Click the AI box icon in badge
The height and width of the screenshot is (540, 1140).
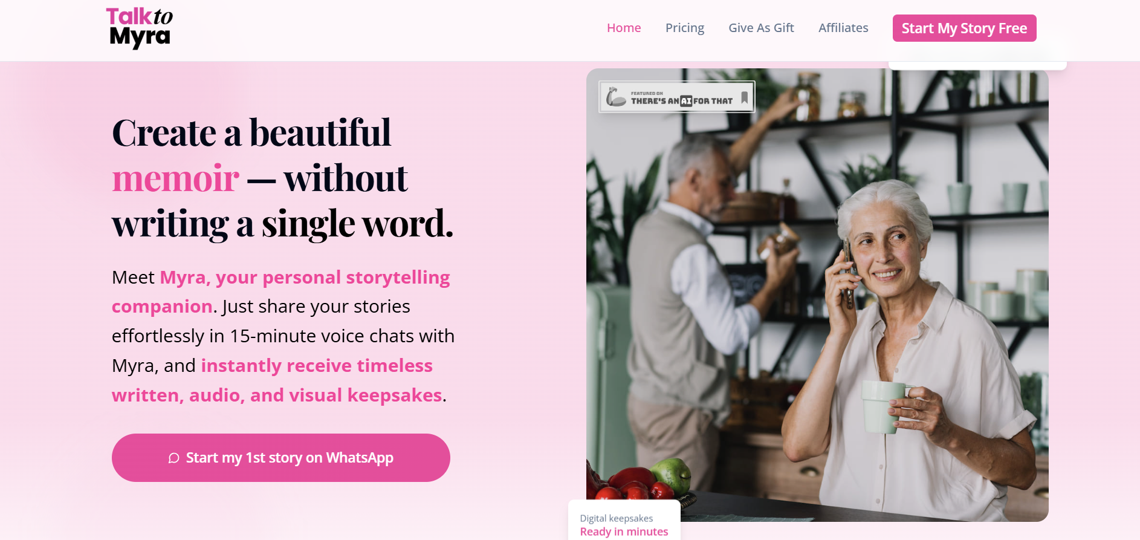pyautogui.click(x=685, y=101)
